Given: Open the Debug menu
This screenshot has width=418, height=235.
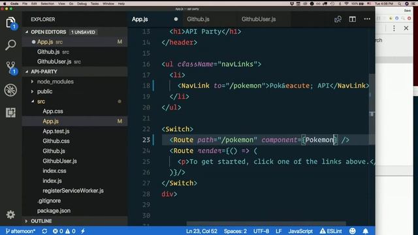Looking at the screenshot, I should [x=82, y=3].
